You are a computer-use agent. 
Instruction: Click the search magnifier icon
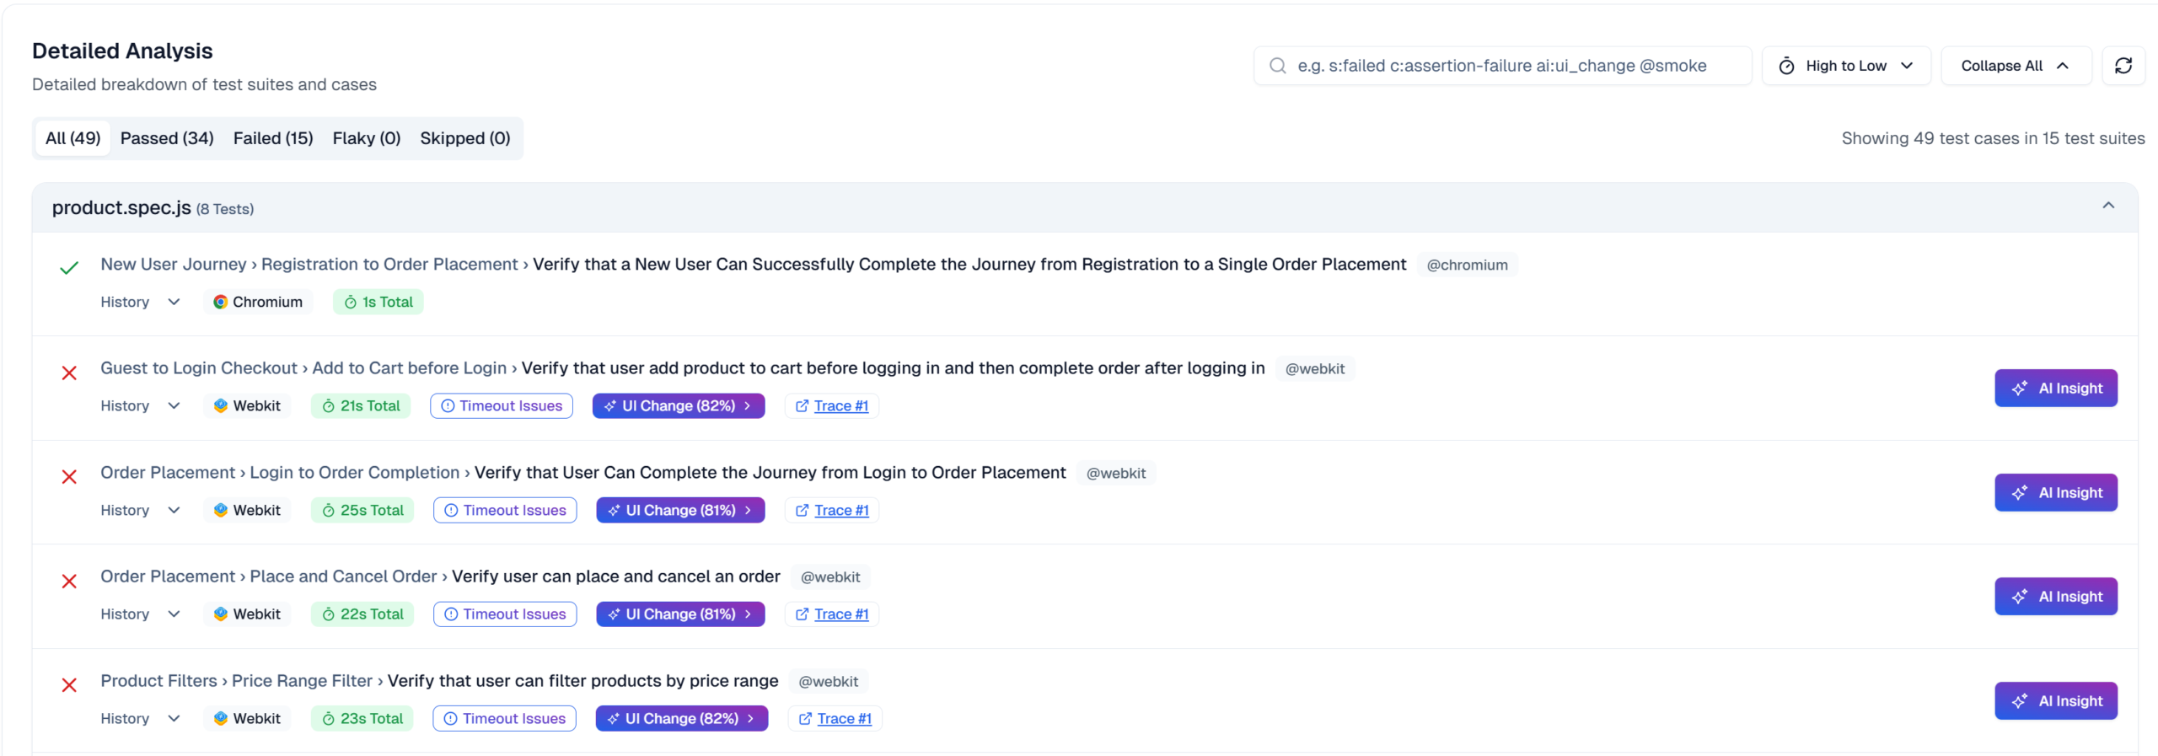[1277, 66]
